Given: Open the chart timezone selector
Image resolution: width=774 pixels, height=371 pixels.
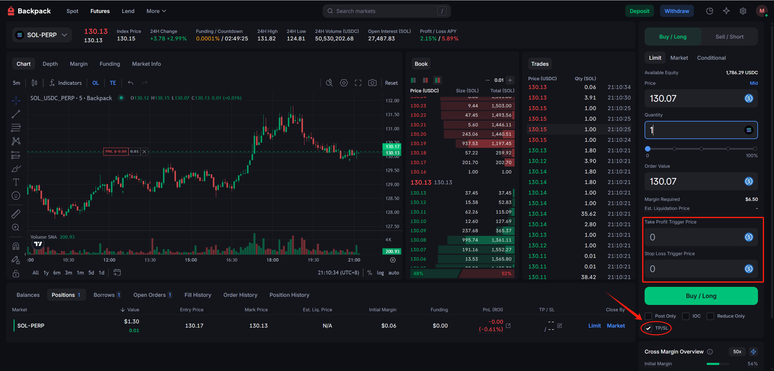Looking at the screenshot, I should coord(338,273).
